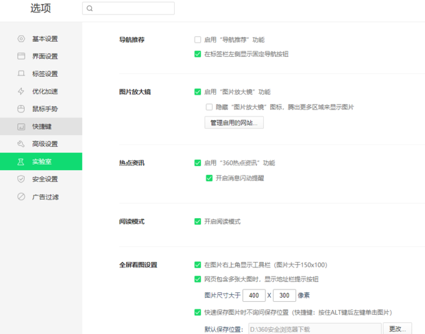
Task: Click the 图片尺寸大于 label
Action: pyautogui.click(x=222, y=295)
